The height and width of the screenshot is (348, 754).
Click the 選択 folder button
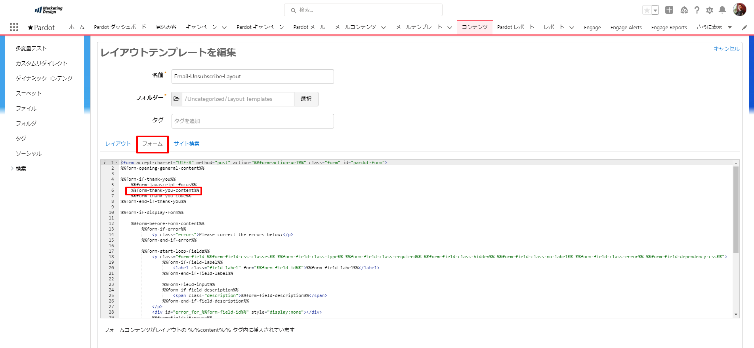click(306, 99)
